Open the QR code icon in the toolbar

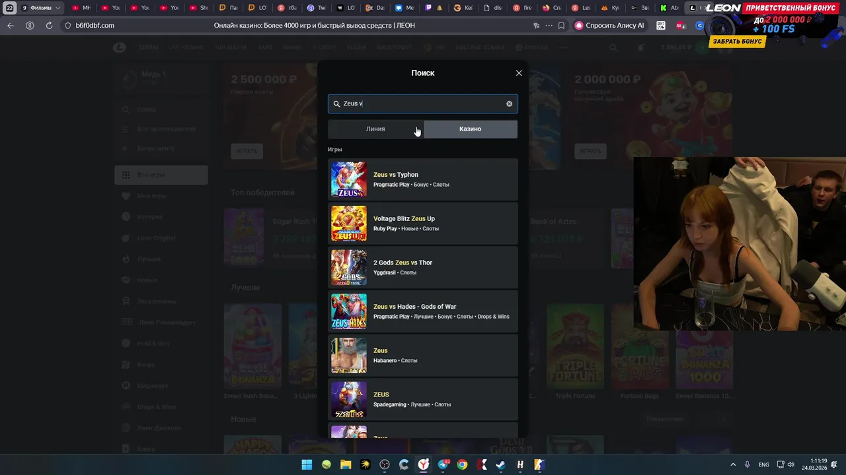(661, 25)
